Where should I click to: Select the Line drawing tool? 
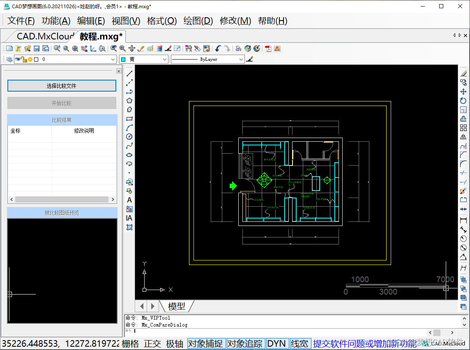(x=129, y=74)
